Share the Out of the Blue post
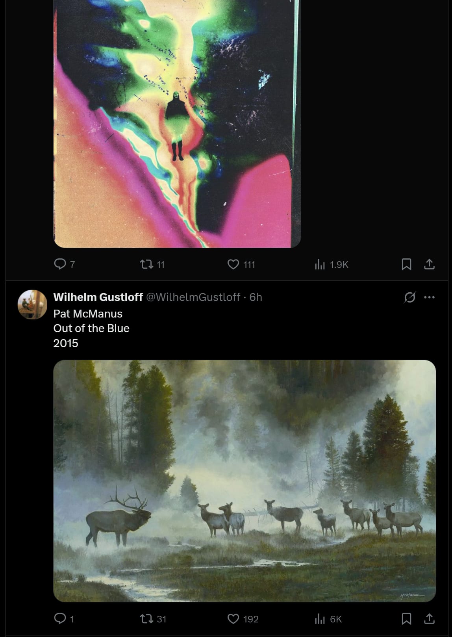The image size is (452, 637). (x=429, y=619)
